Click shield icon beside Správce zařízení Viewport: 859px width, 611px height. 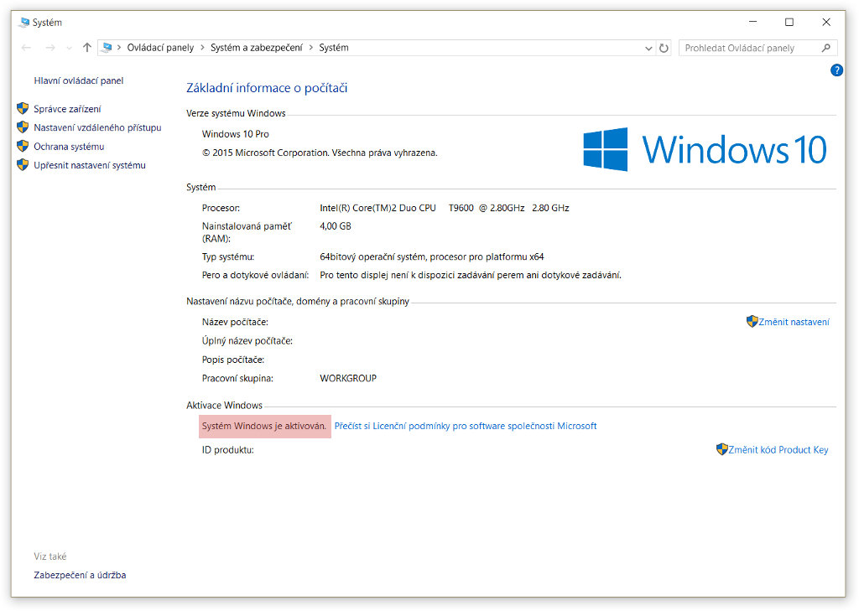[x=23, y=108]
